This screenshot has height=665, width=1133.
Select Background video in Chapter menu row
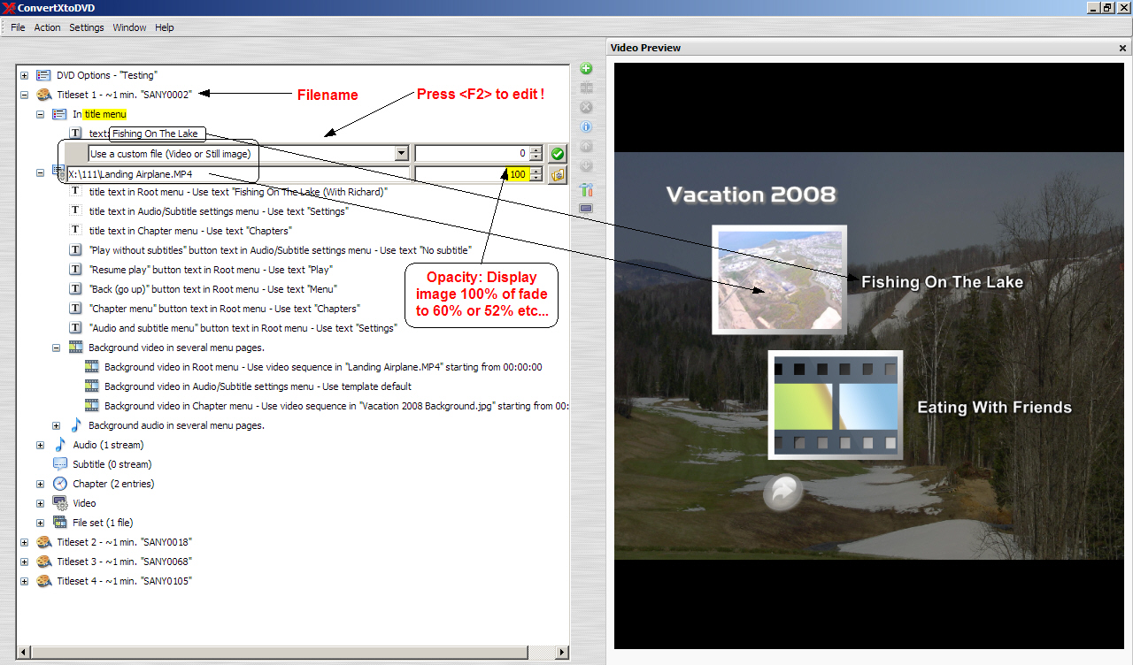pos(336,406)
